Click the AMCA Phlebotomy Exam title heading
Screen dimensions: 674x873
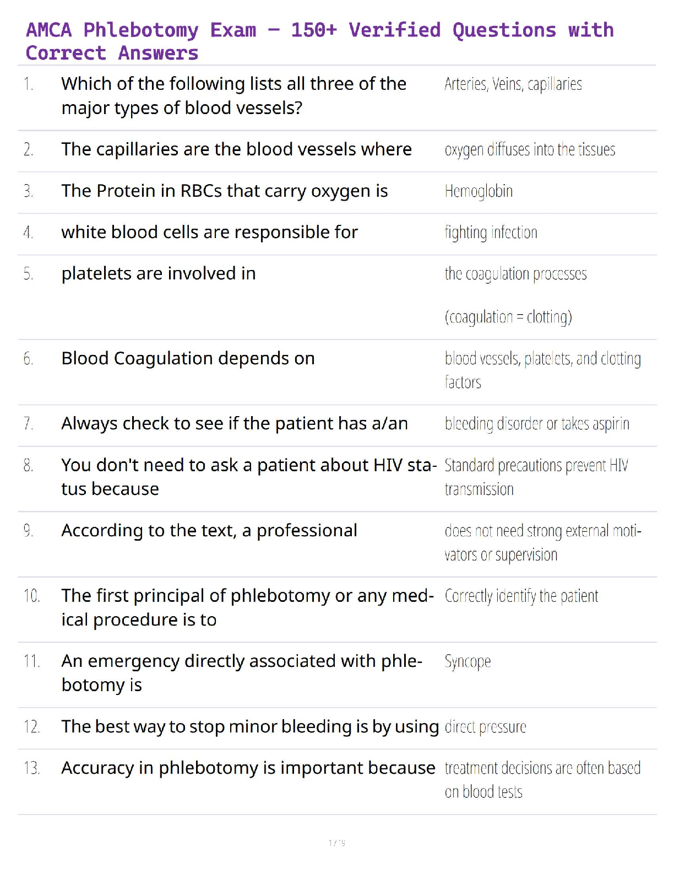(319, 41)
